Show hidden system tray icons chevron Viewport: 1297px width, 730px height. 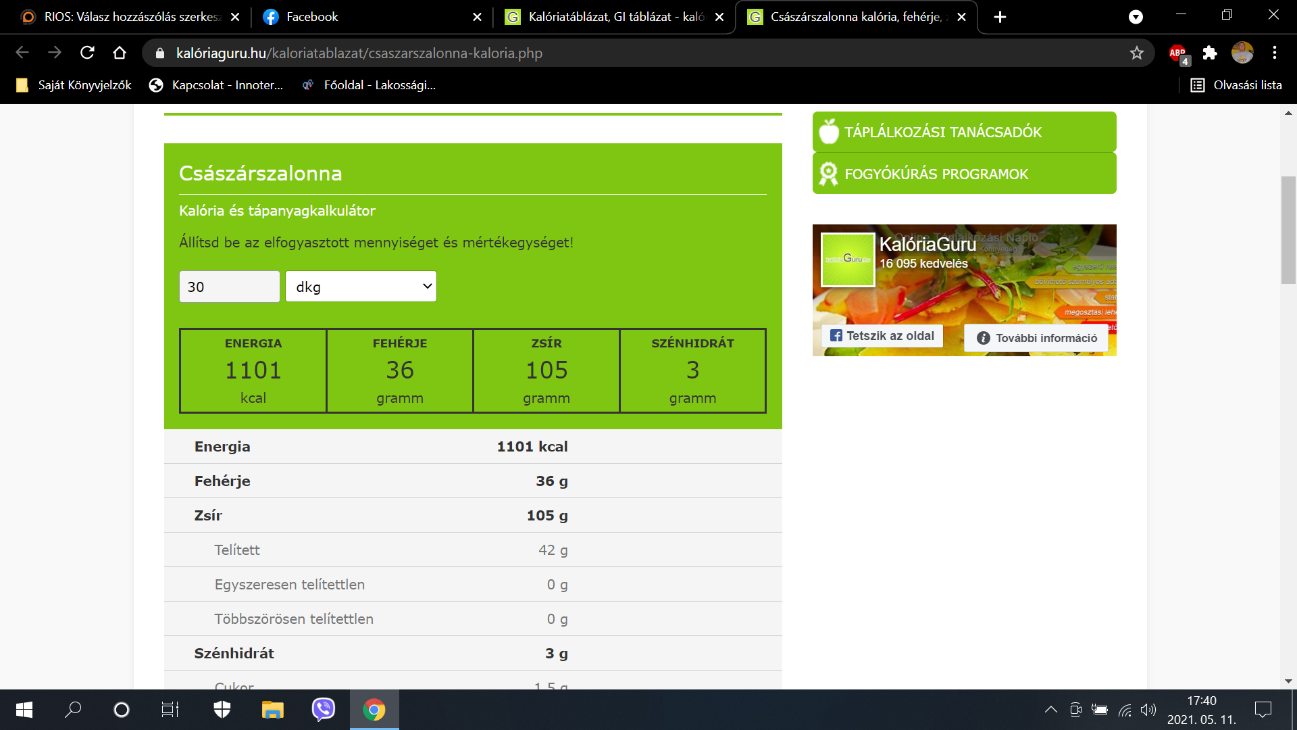coord(1050,710)
